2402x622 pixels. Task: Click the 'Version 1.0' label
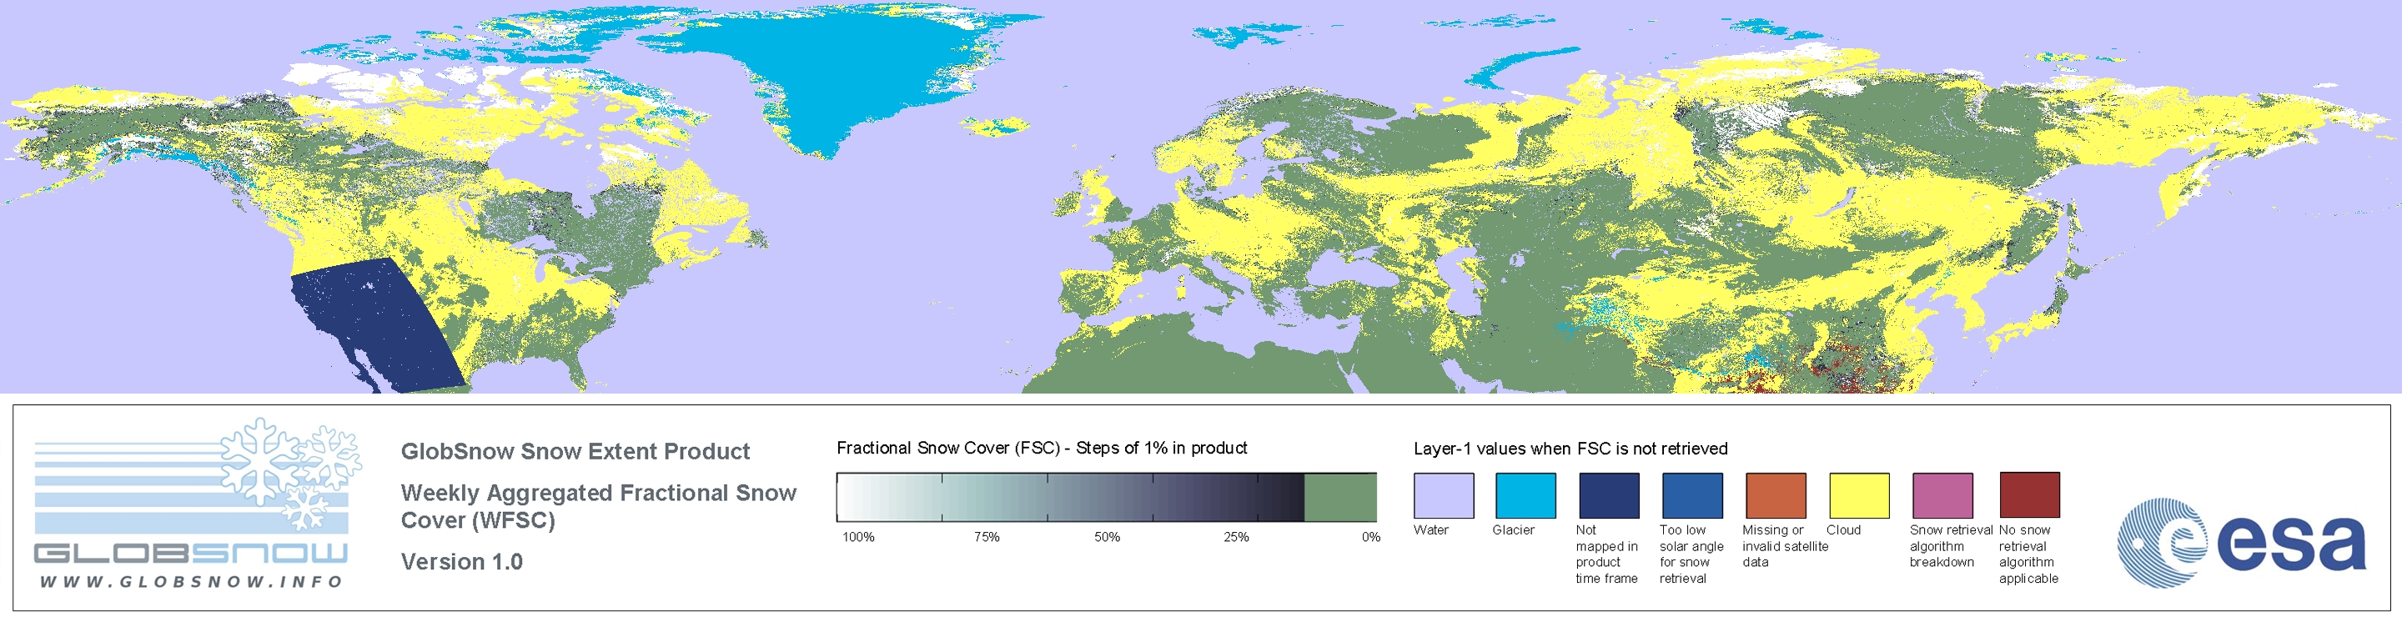coord(461,561)
